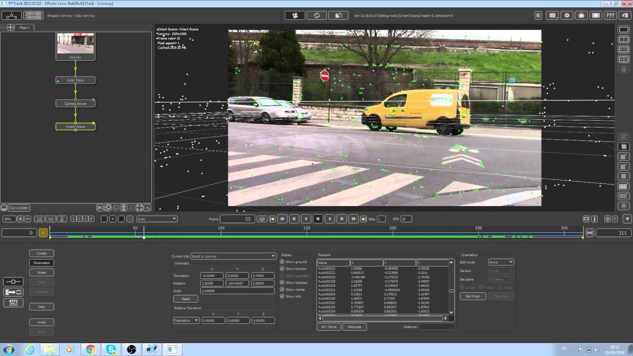
Task: Toggle the cache C button on timeline
Action: click(43, 233)
